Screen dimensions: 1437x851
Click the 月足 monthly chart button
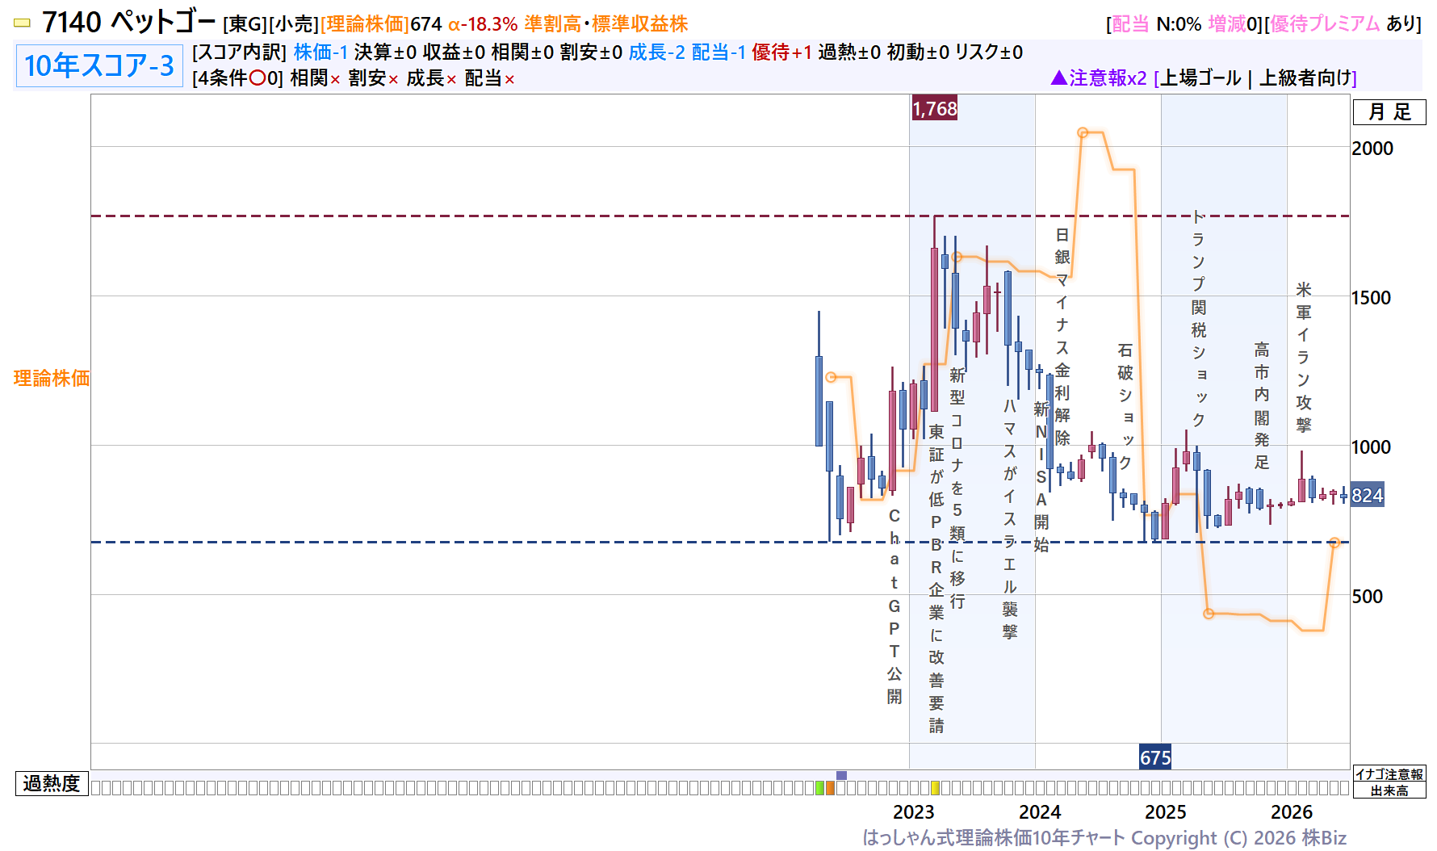tap(1389, 112)
